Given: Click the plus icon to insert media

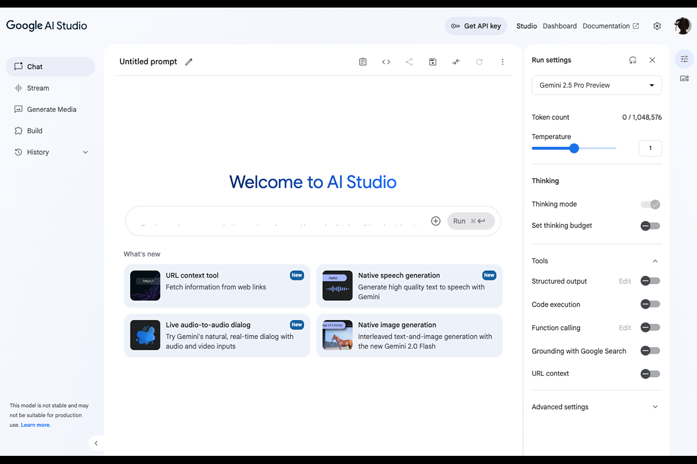Looking at the screenshot, I should pyautogui.click(x=436, y=221).
